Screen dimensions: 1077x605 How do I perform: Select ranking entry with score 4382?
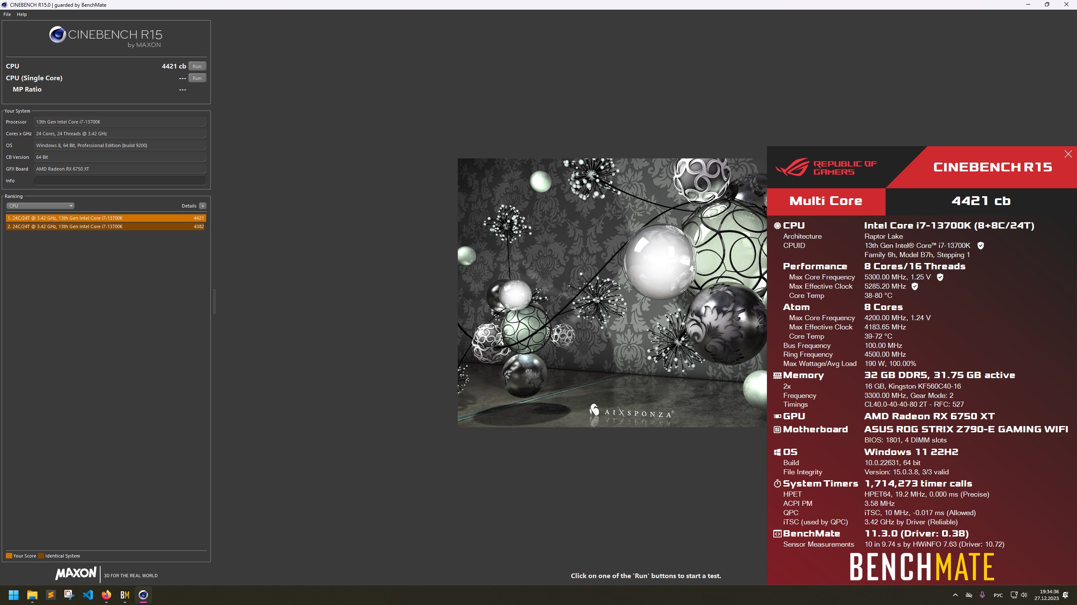[x=106, y=226]
